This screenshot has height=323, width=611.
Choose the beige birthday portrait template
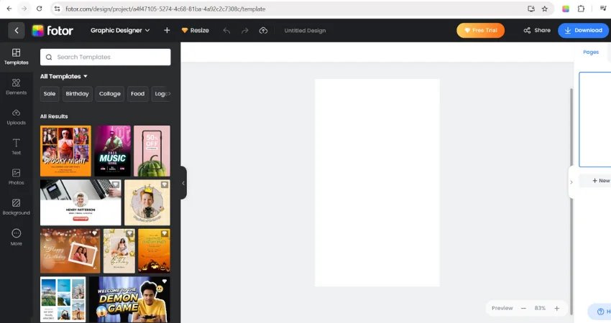[x=119, y=251]
